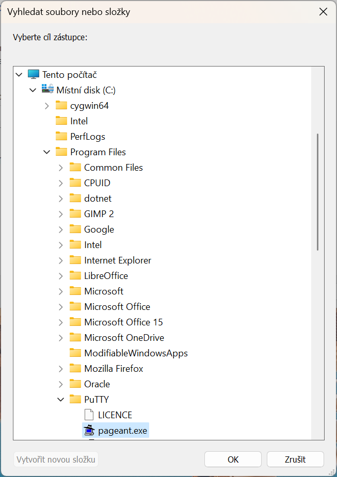Confirm selection with the OK button
The width and height of the screenshot is (337, 477).
pyautogui.click(x=233, y=459)
